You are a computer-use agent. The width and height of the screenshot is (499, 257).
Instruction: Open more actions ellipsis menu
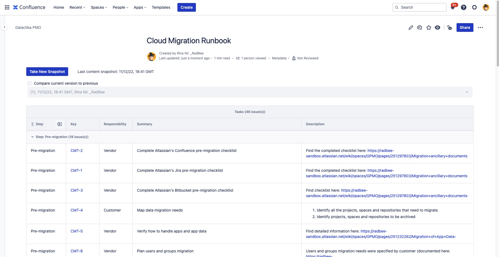tap(480, 27)
